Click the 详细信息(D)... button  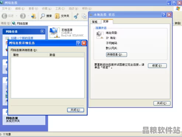click(x=116, y=55)
